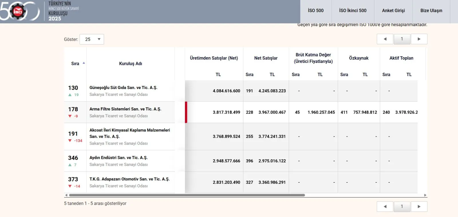The height and width of the screenshot is (217, 458).
Task: Click the Sıra column sort arrow
Action: [84, 63]
